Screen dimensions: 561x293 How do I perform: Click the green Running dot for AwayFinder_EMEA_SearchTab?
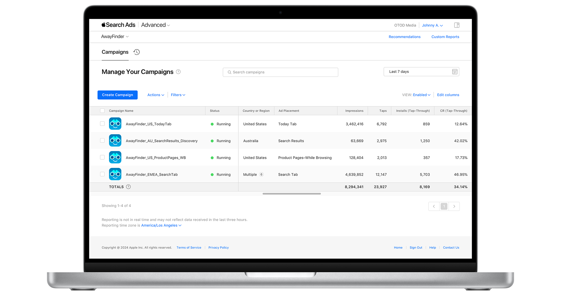tap(212, 175)
